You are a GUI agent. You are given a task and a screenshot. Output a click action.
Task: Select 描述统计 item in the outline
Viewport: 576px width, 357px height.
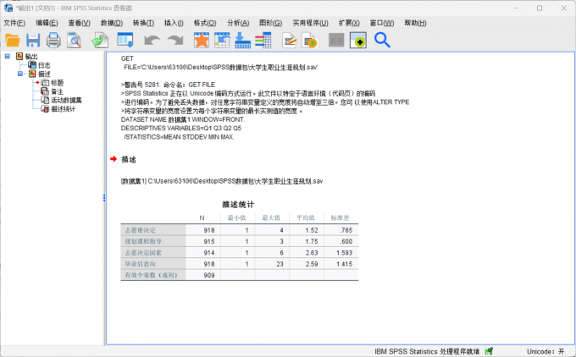[x=63, y=108]
